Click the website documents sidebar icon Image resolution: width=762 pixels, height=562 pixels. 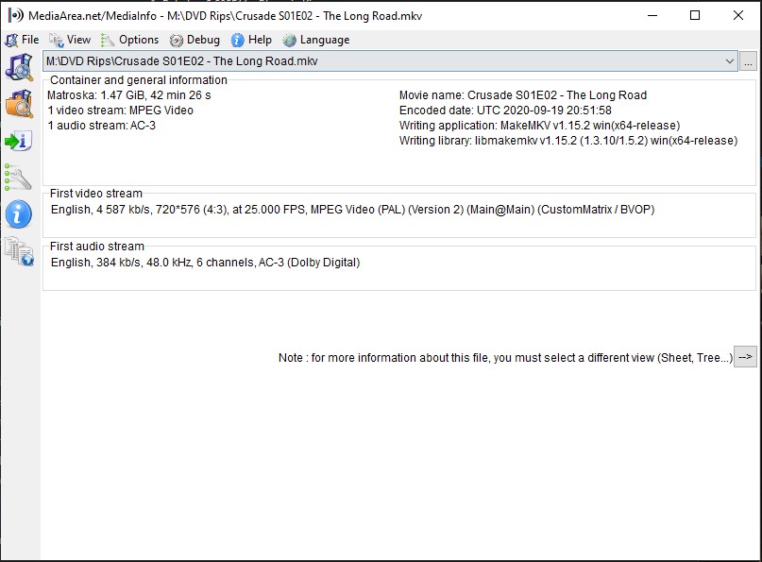[20, 251]
